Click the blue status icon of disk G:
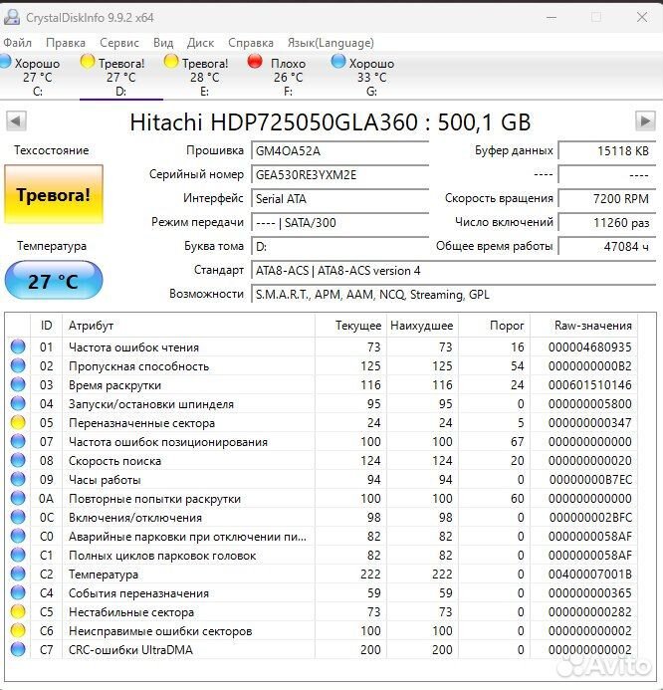The width and height of the screenshot is (663, 690). (x=338, y=61)
